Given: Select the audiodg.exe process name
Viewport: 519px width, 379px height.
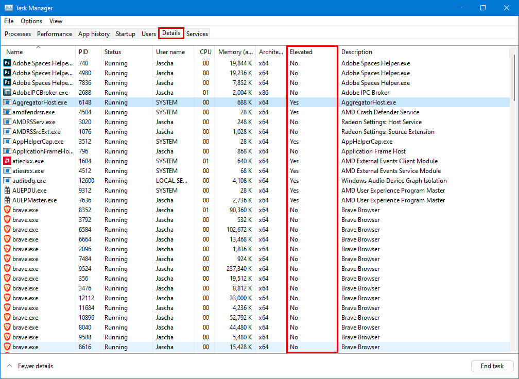Looking at the screenshot, I should click(29, 181).
